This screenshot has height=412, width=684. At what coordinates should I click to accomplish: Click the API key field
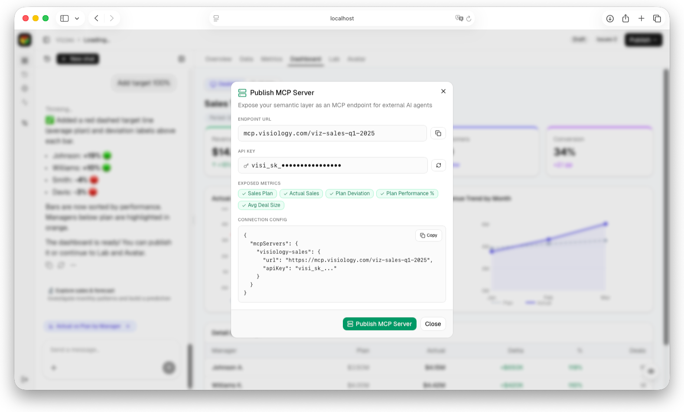(332, 165)
